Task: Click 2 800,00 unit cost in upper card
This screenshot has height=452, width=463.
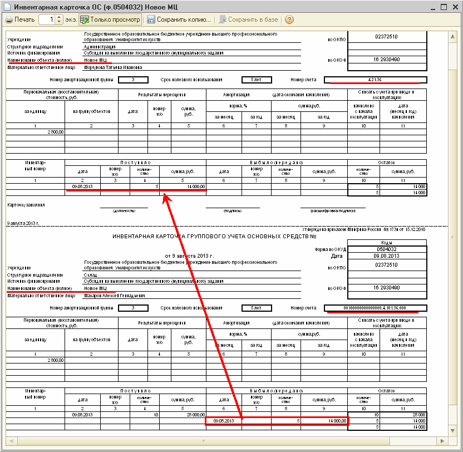Action: pos(56,132)
